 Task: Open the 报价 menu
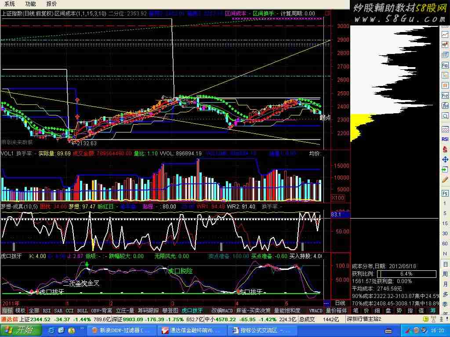tap(51, 4)
